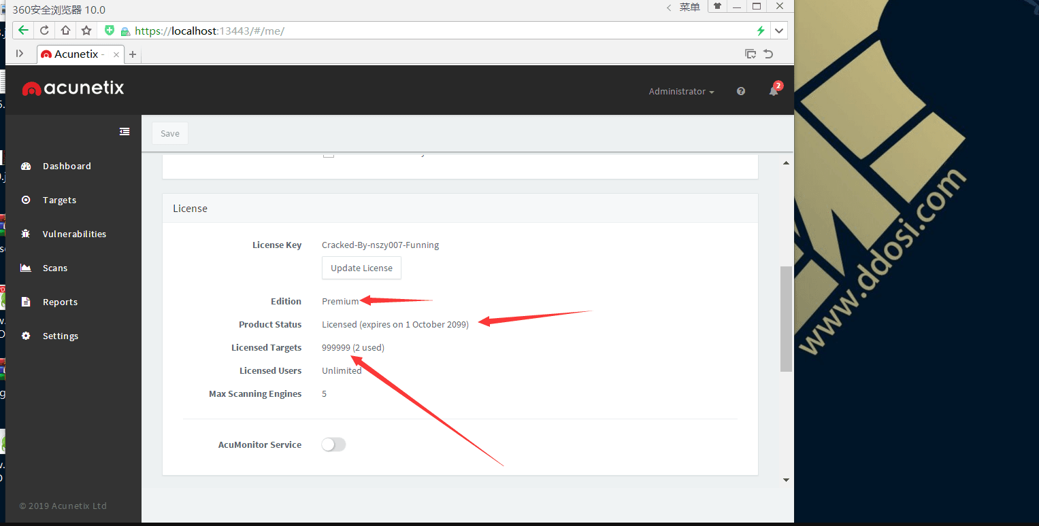Click the Max Scanning Engines label
This screenshot has width=1039, height=526.
click(x=255, y=393)
